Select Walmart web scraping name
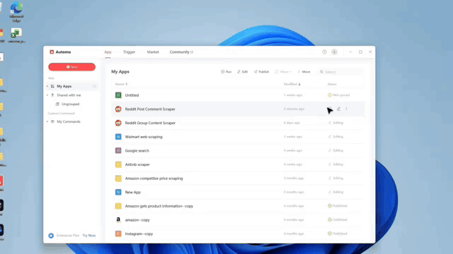453x254 pixels. tap(144, 137)
